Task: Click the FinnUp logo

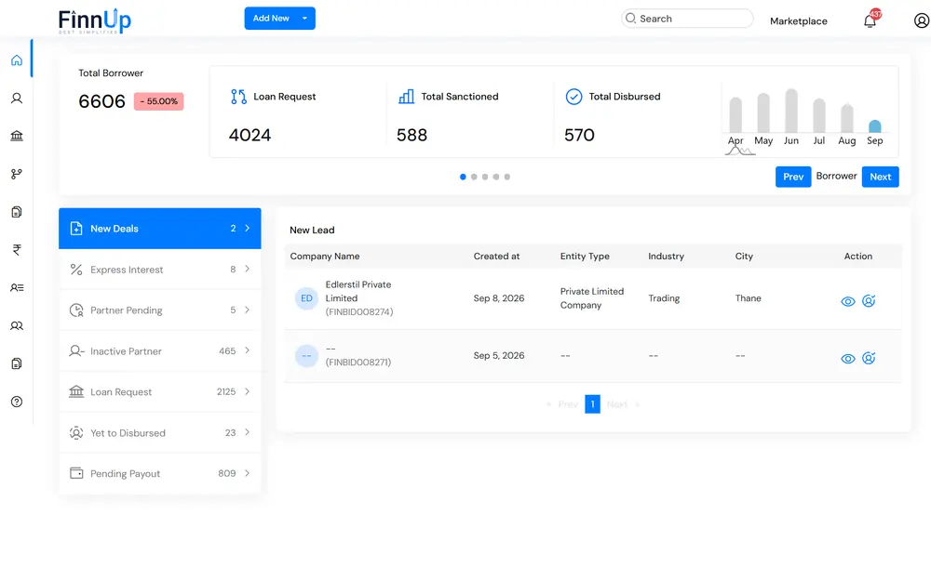Action: click(x=94, y=21)
